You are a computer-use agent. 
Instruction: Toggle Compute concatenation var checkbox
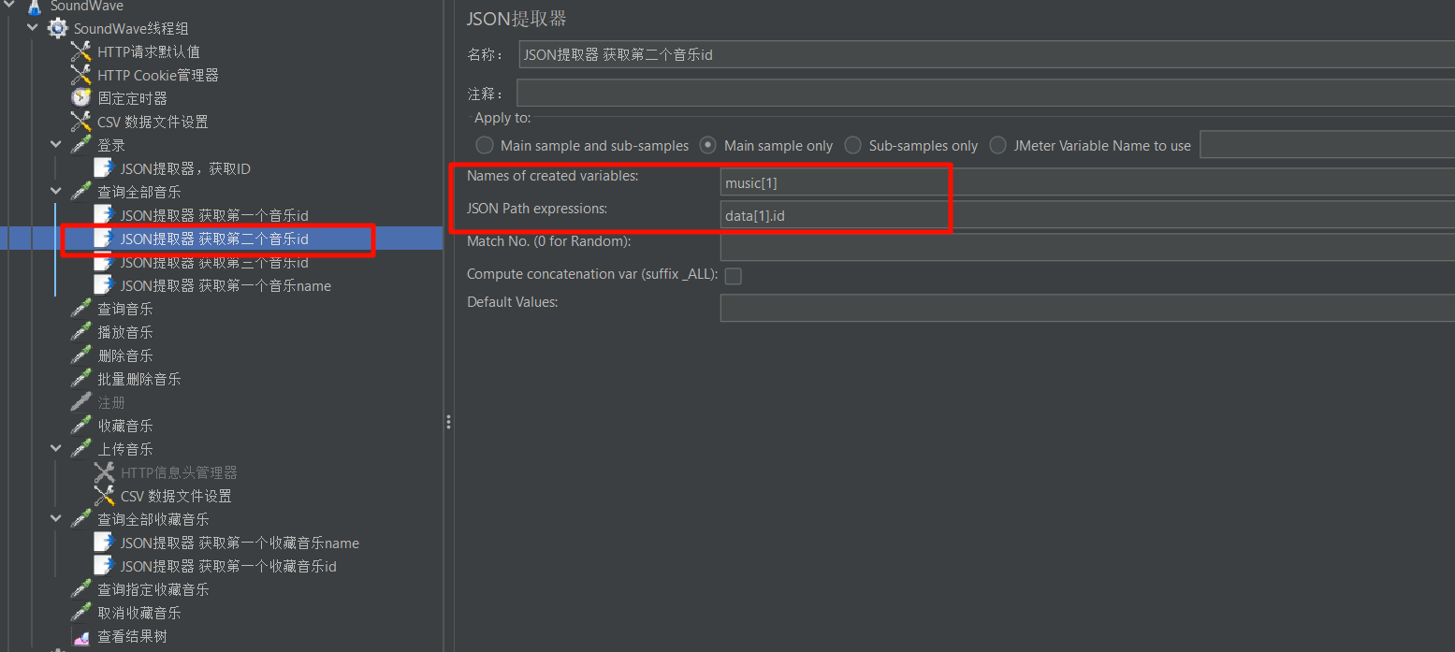(734, 276)
